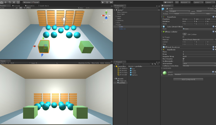216x125 pixels.
Task: Select the Move tool in the toolbar
Action: point(6,2)
